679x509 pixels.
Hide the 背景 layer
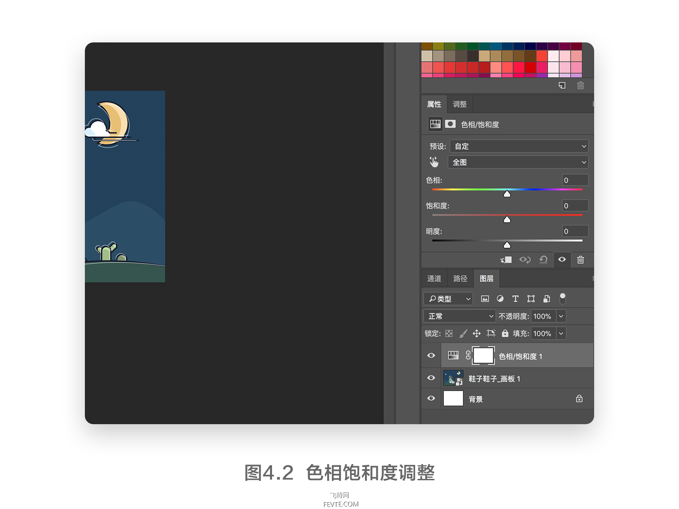tap(431, 398)
